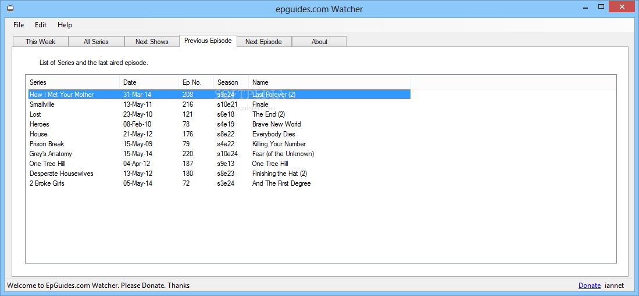
Task: Open the About tab
Action: click(320, 41)
